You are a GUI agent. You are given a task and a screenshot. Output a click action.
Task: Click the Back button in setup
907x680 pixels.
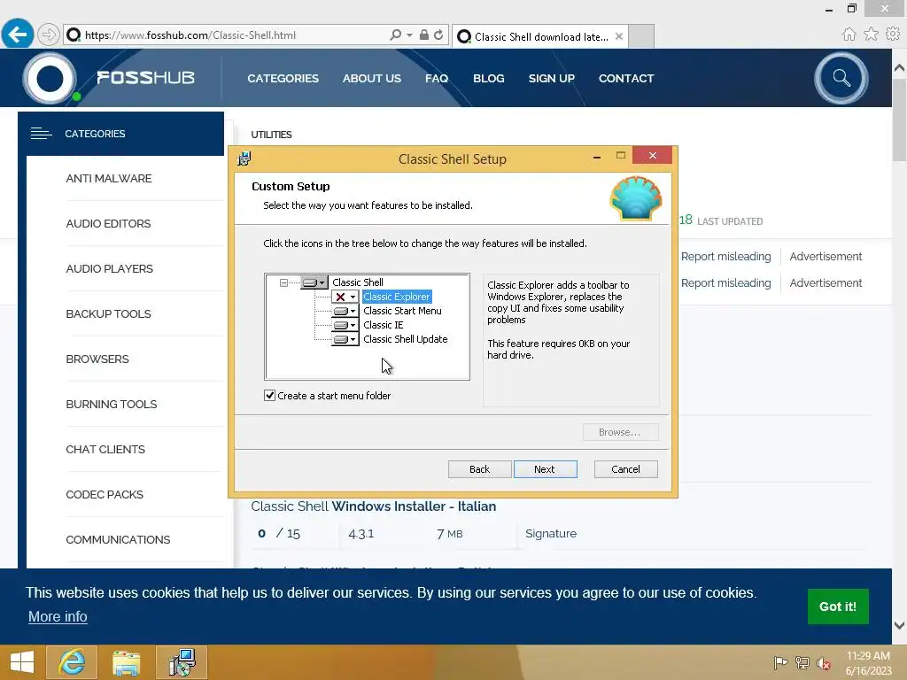pos(479,469)
